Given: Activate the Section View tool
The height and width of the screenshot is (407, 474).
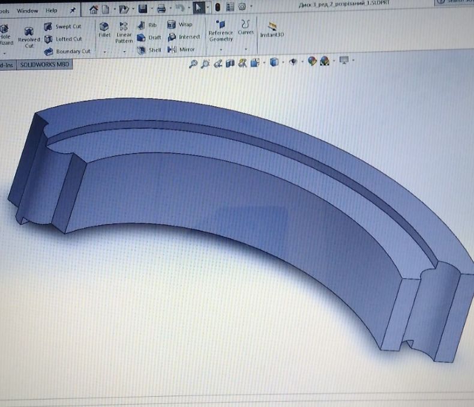Looking at the screenshot, I should coord(230,63).
